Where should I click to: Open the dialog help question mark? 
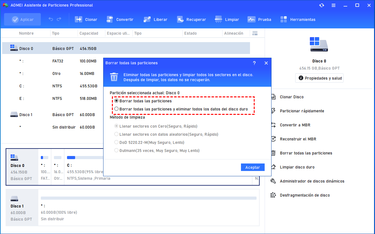254,63
